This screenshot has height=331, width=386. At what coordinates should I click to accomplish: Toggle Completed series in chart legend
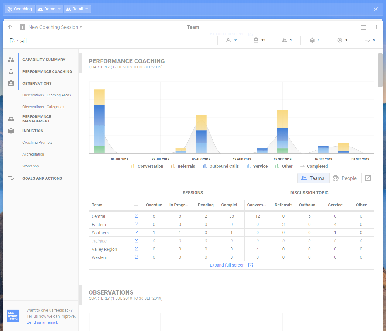pos(314,166)
